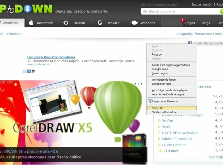The height and width of the screenshot is (167, 223).
Task: Click the Iniciar sesión link
Action: click(202, 4)
